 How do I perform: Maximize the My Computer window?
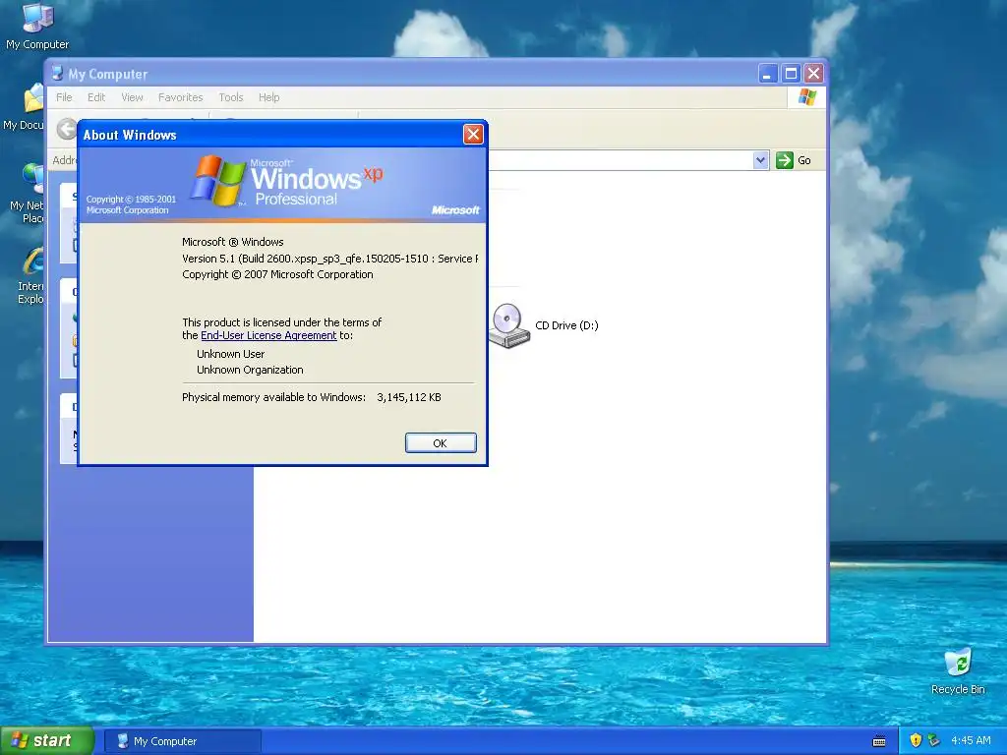point(791,73)
